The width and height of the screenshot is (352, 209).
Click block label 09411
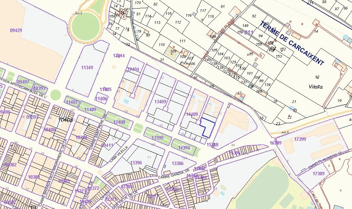(107, 145)
